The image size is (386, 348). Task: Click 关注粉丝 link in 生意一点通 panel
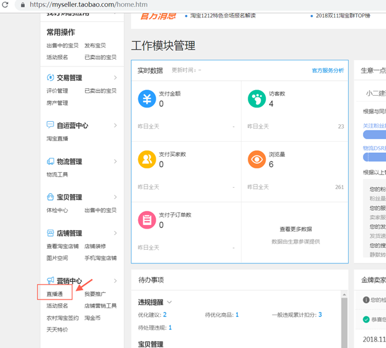pyautogui.click(x=374, y=126)
